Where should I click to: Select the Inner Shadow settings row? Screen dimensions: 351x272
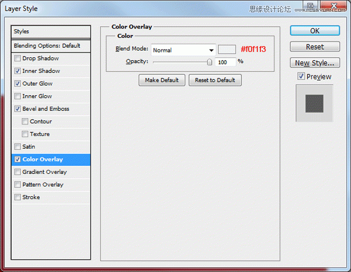pos(51,71)
